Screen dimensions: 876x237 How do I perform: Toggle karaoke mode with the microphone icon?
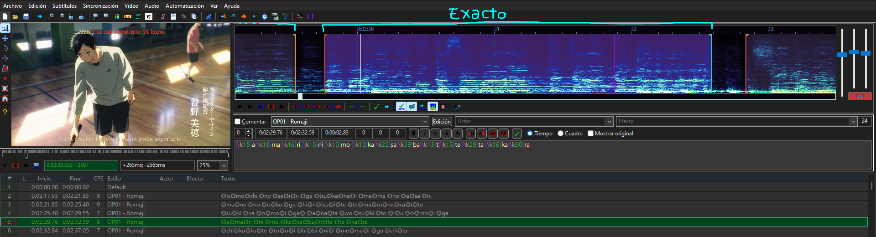click(457, 107)
